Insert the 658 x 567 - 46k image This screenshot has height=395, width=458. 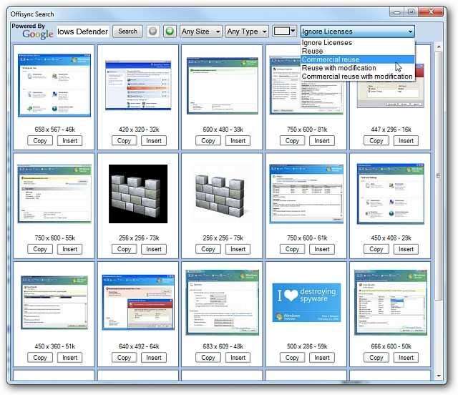pyautogui.click(x=70, y=141)
